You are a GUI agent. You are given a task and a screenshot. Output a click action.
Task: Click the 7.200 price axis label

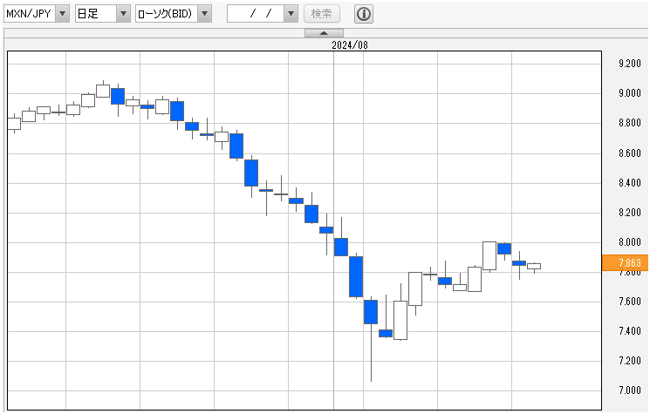click(x=630, y=361)
